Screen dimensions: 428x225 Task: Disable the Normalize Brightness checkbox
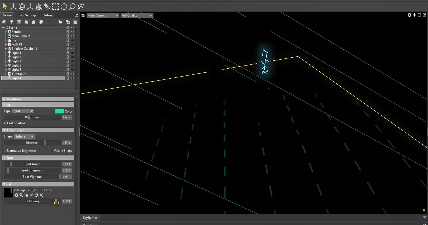tap(5, 151)
